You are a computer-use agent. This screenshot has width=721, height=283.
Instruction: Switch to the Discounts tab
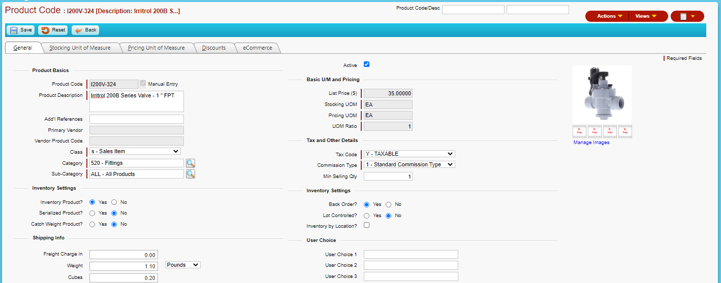click(213, 48)
